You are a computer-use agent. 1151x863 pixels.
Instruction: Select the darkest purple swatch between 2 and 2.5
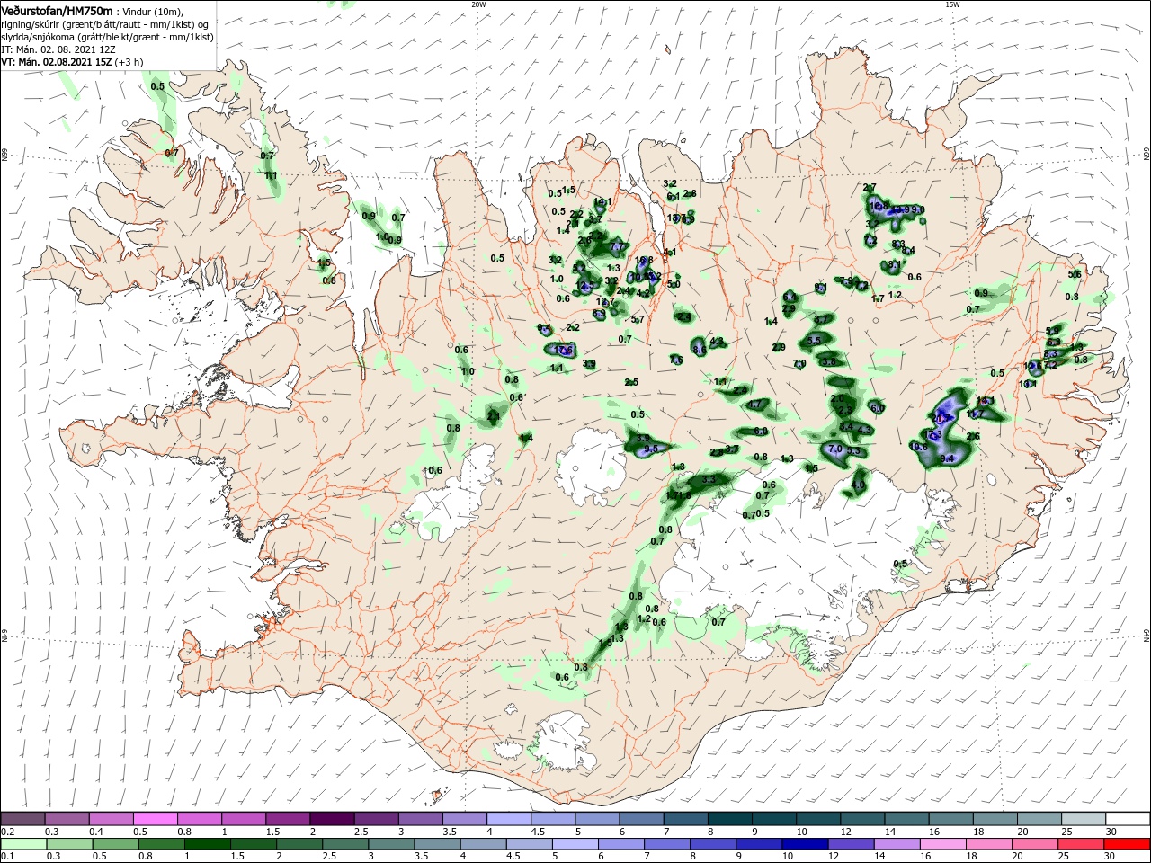pos(331,819)
